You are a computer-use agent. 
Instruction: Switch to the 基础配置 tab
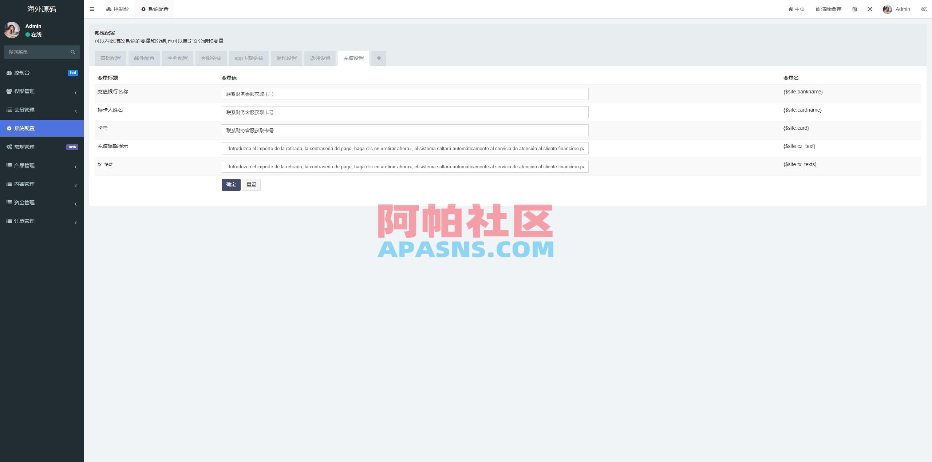(x=110, y=58)
